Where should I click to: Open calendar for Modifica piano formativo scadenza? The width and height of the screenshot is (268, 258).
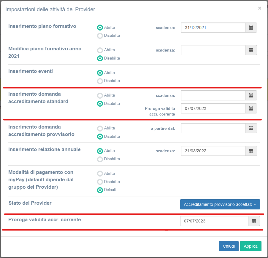click(251, 50)
